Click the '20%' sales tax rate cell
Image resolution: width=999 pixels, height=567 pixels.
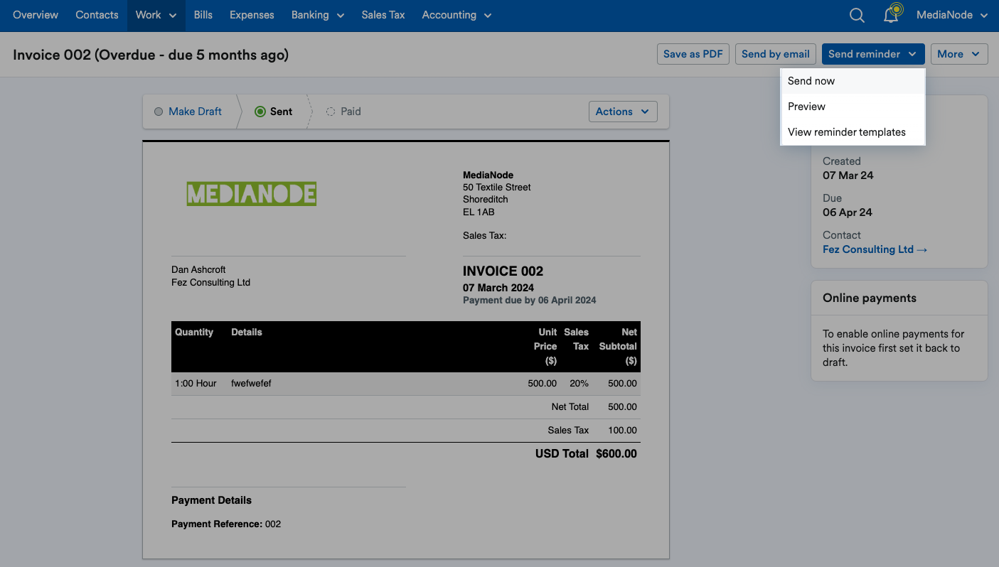[579, 384]
